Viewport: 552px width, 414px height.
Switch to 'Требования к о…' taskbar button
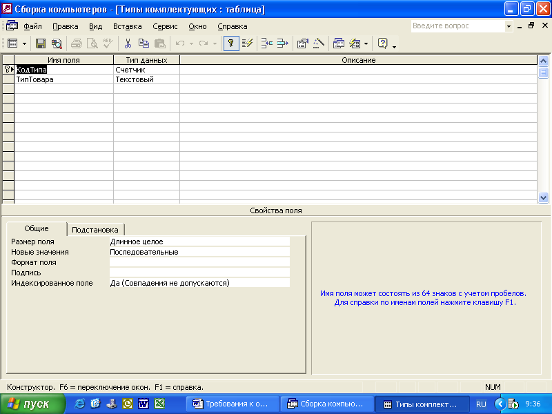(233, 404)
